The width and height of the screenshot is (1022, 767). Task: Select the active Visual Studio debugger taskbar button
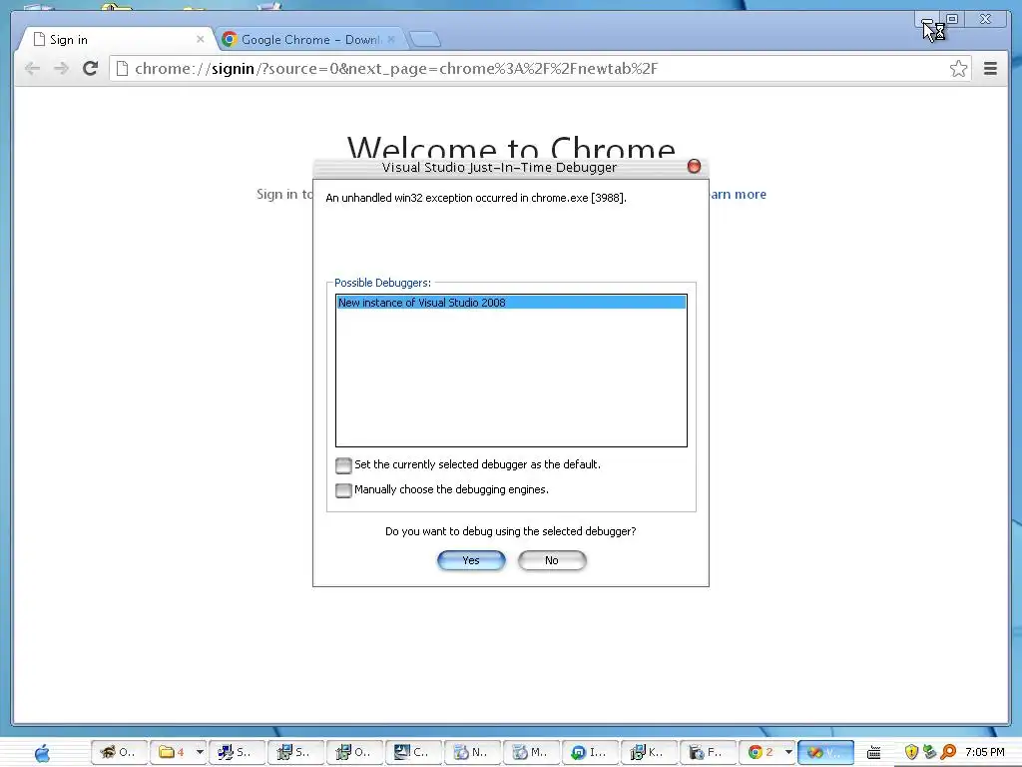coord(825,753)
